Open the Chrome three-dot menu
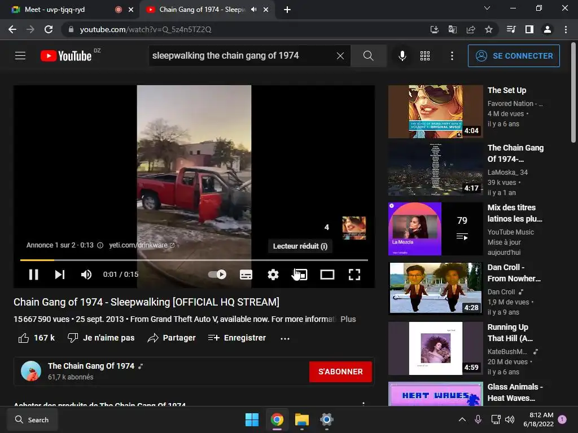578x433 pixels. click(x=566, y=29)
